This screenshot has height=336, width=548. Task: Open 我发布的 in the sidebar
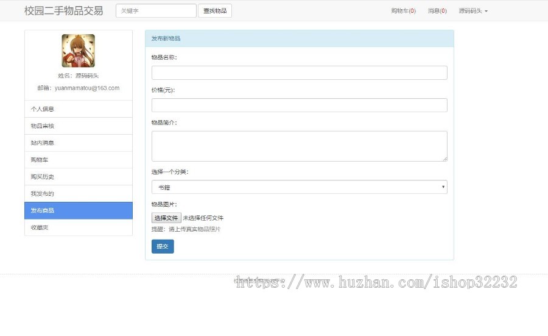click(79, 193)
